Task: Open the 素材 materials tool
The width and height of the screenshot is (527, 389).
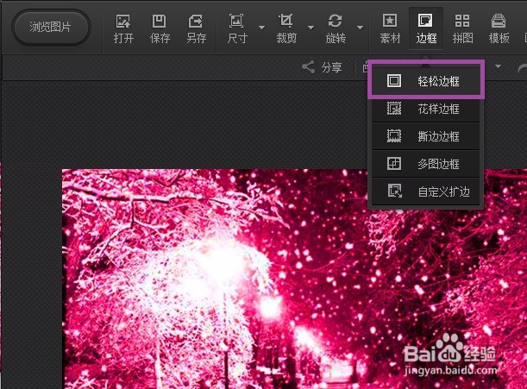Action: coord(390,29)
